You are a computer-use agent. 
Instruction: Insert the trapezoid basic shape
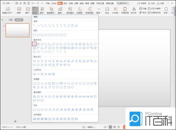point(57,44)
